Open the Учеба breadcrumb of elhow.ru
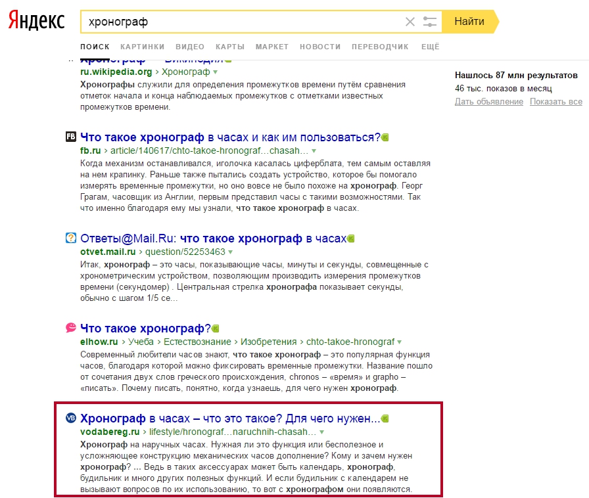The height and width of the screenshot is (498, 589). 141,342
